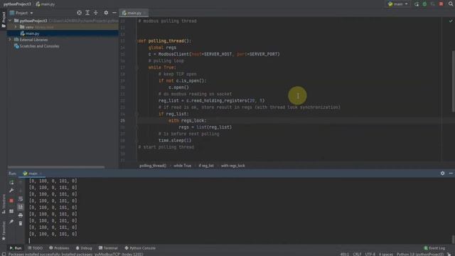
Task: Toggle scroll to end in Run console
Action: click(21, 207)
